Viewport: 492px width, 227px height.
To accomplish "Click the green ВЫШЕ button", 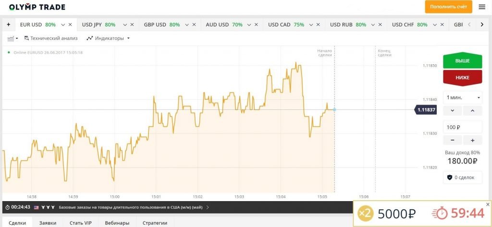I will pyautogui.click(x=462, y=61).
